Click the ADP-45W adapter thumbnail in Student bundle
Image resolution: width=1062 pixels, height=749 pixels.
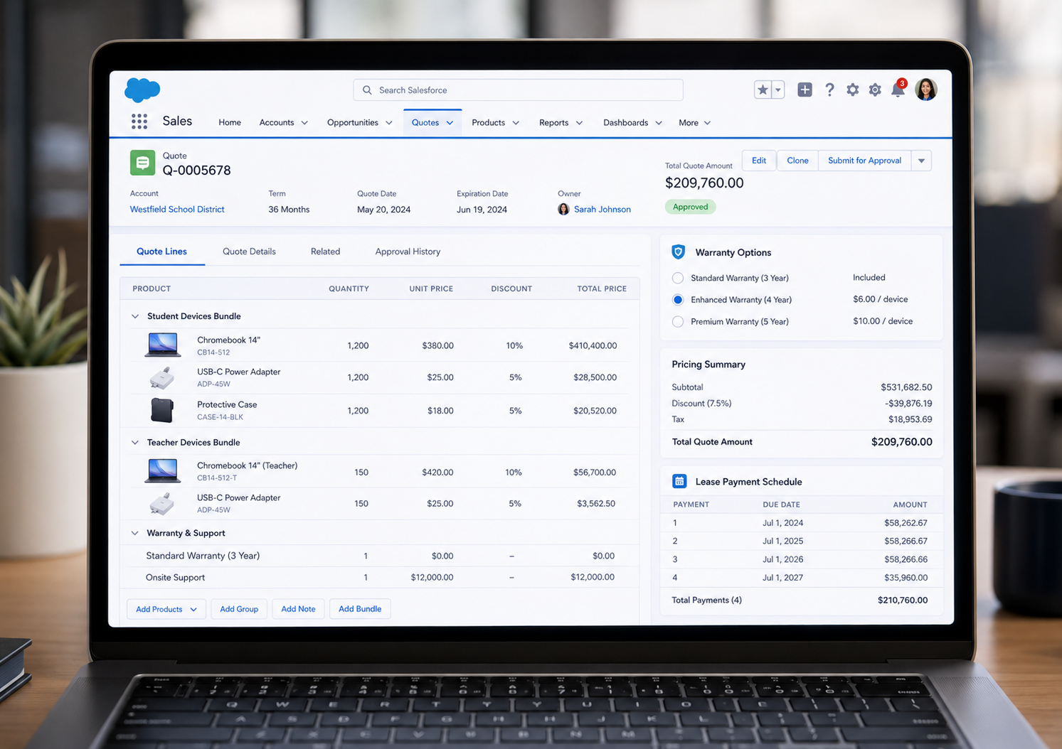pos(162,377)
